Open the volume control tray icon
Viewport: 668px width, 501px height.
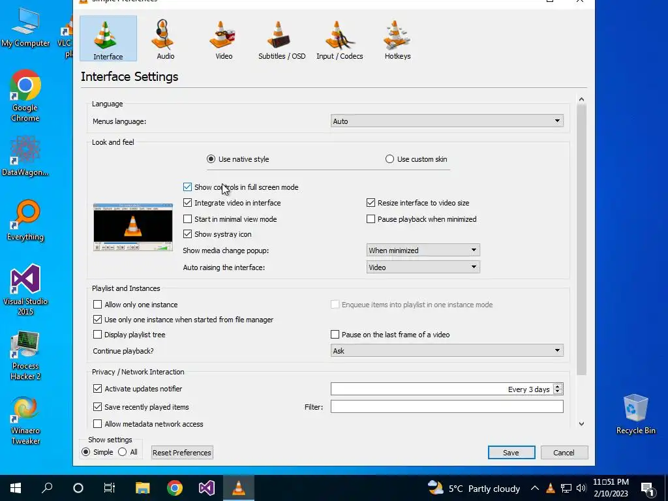[581, 488]
